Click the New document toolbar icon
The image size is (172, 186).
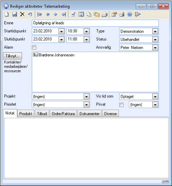7,15
